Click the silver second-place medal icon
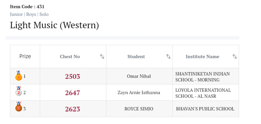This screenshot has height=124, width=261. click(x=19, y=92)
